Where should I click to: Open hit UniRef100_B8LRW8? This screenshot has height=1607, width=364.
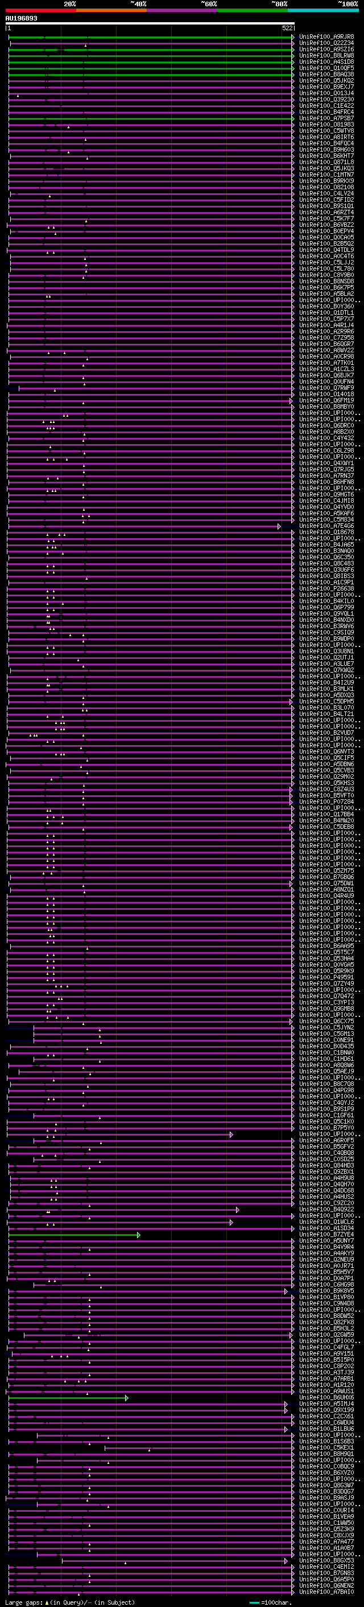(x=326, y=55)
